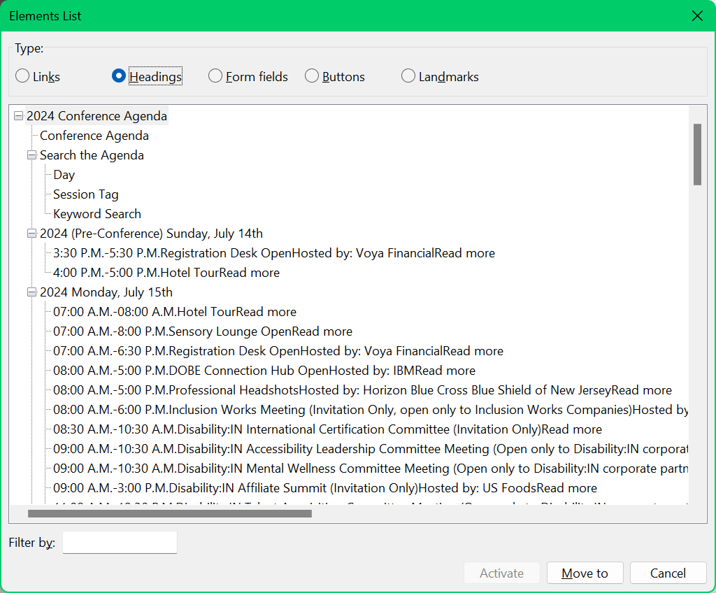716x593 pixels.
Task: Select 3:30 P.M. Registration Desk Open item
Action: (x=274, y=253)
